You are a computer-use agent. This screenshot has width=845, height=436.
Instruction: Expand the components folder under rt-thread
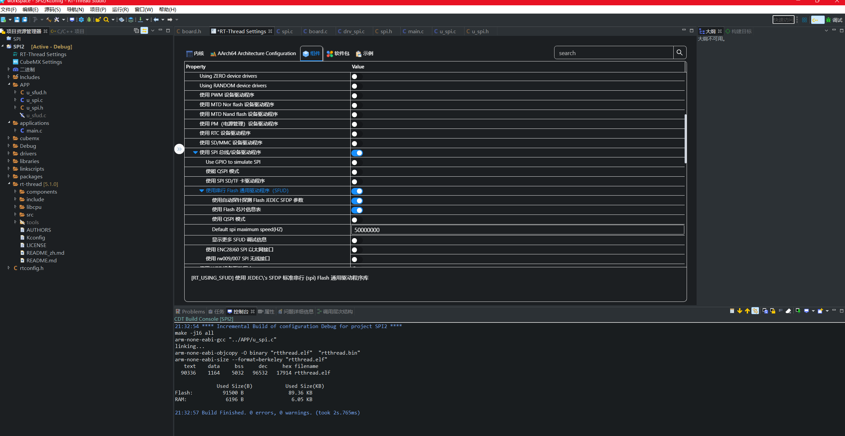pos(15,192)
